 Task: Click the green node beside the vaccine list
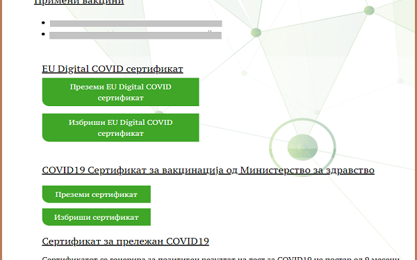[x=256, y=33]
